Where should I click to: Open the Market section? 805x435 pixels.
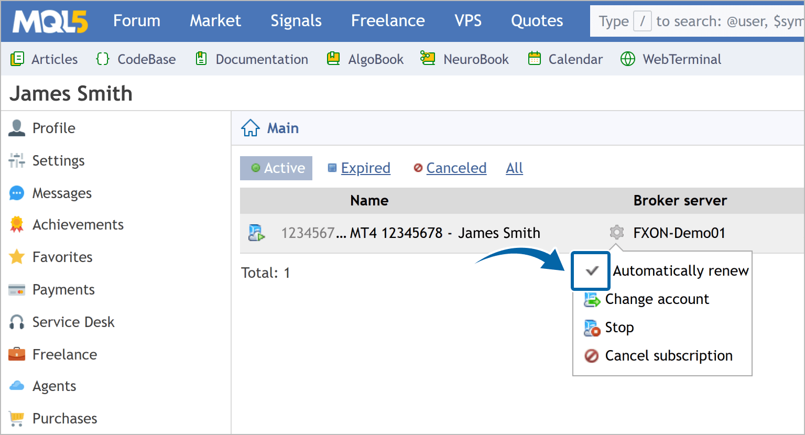click(x=215, y=20)
